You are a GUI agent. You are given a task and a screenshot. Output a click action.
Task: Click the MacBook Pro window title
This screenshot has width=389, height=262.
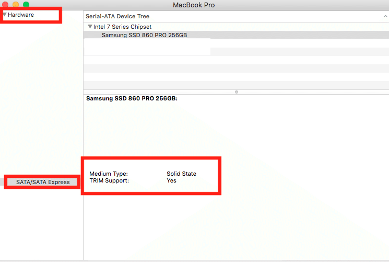click(194, 5)
